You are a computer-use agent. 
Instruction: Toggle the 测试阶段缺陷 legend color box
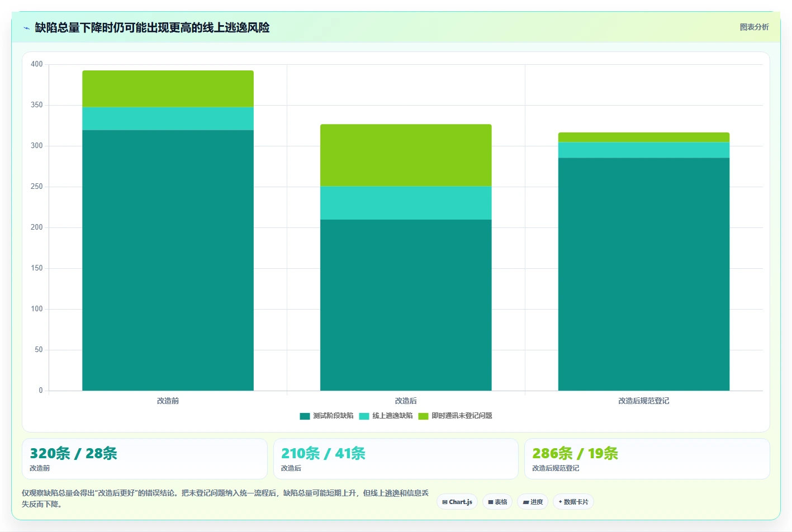(305, 416)
